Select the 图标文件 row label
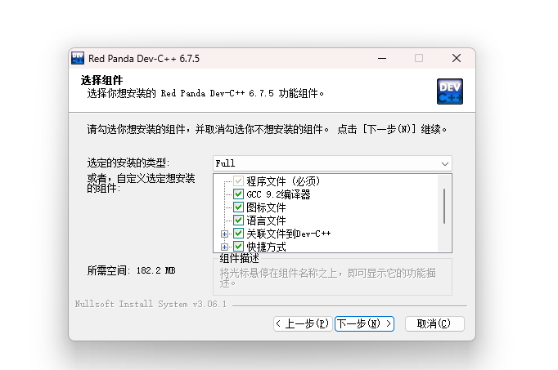The width and height of the screenshot is (558, 370). (266, 207)
